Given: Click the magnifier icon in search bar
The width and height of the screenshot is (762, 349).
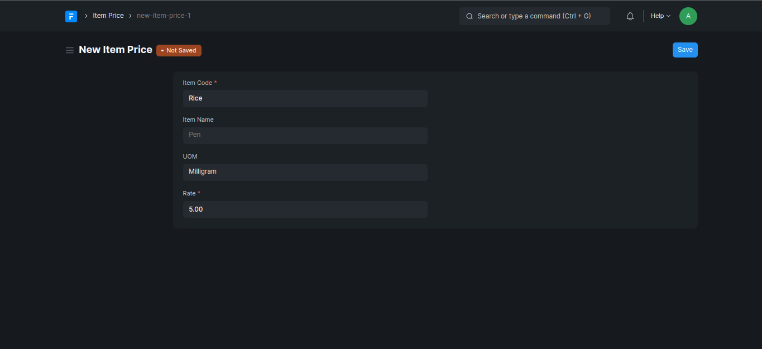Looking at the screenshot, I should [469, 16].
